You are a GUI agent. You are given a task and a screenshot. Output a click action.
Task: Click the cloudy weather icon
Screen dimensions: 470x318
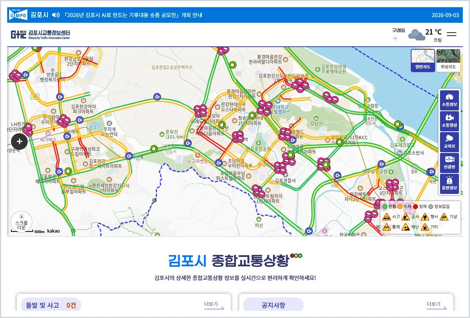416,35
